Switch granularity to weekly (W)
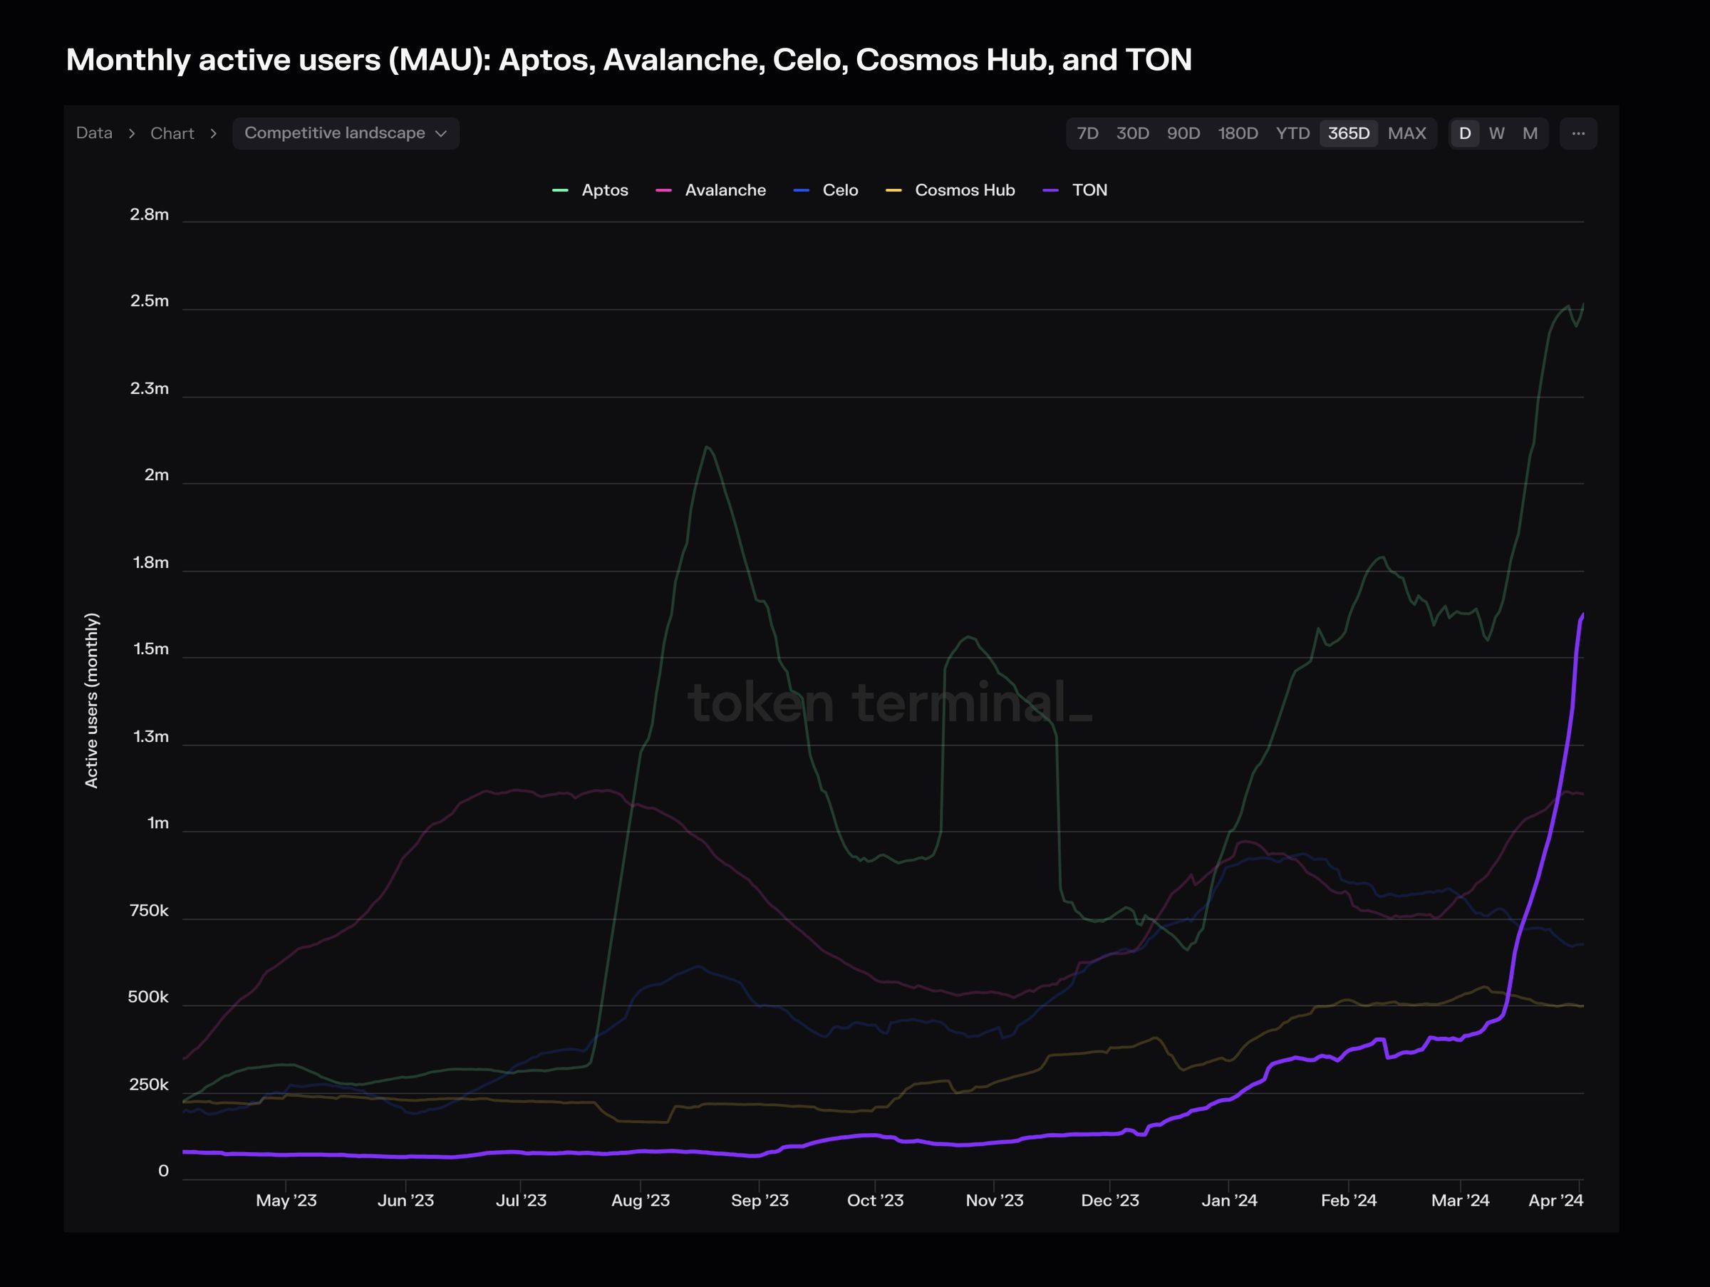 point(1497,133)
